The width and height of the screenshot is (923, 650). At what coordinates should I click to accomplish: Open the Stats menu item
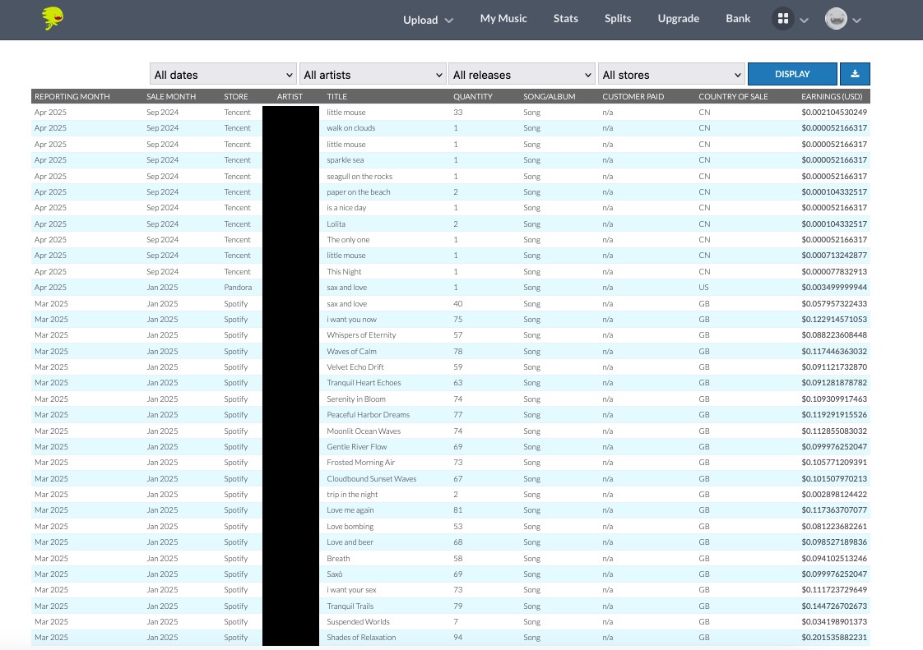566,19
